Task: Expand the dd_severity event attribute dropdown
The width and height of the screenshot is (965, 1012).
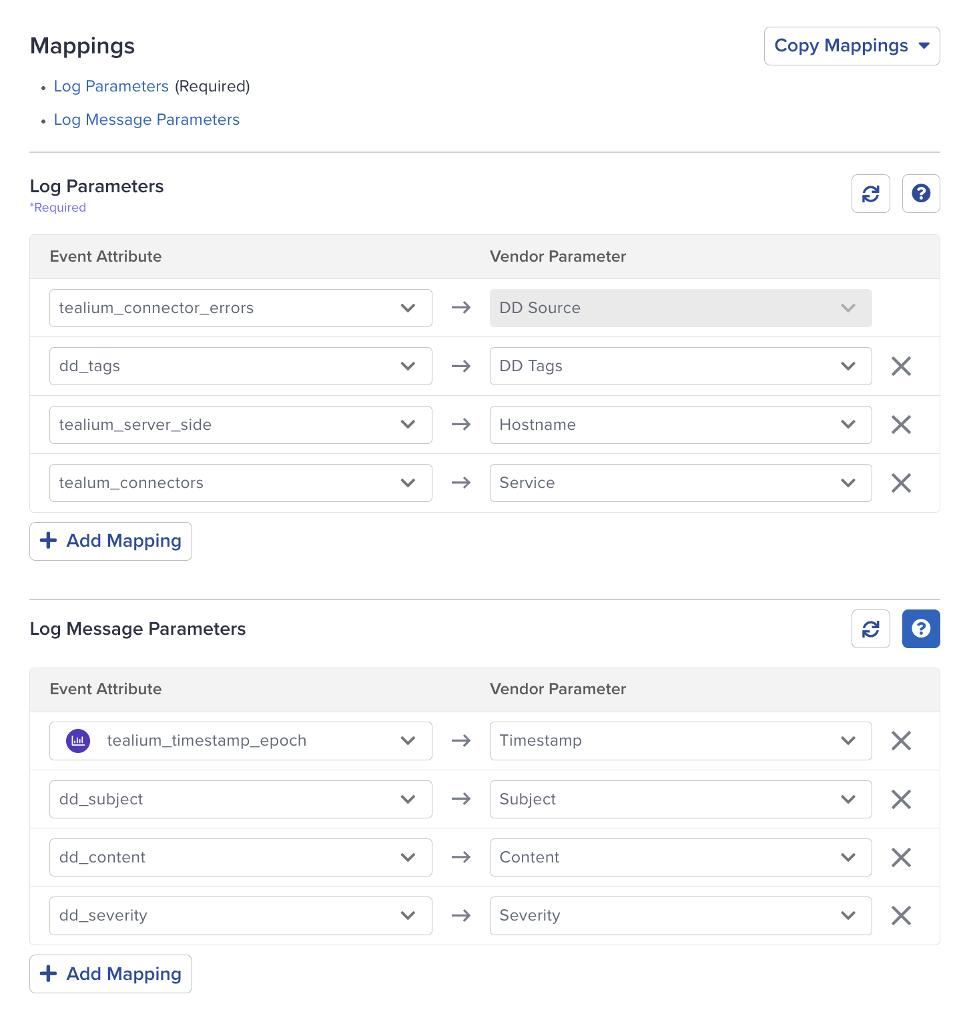Action: point(240,915)
